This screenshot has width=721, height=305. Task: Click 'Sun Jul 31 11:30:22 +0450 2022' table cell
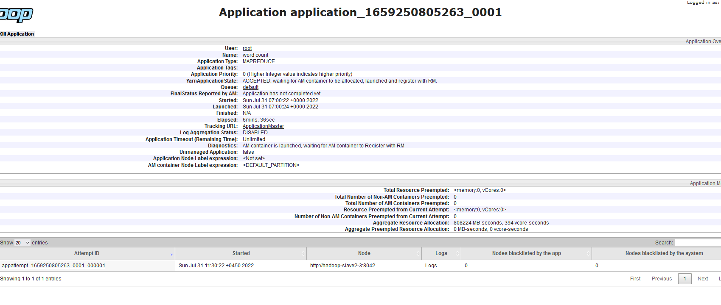(x=216, y=266)
